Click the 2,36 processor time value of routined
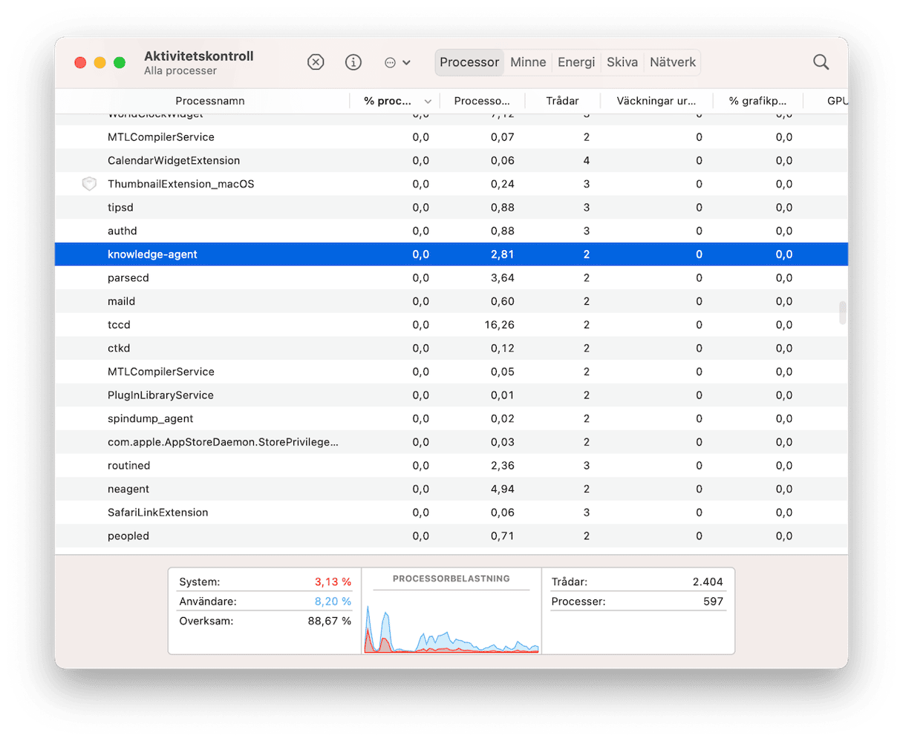This screenshot has height=741, width=903. 503,466
